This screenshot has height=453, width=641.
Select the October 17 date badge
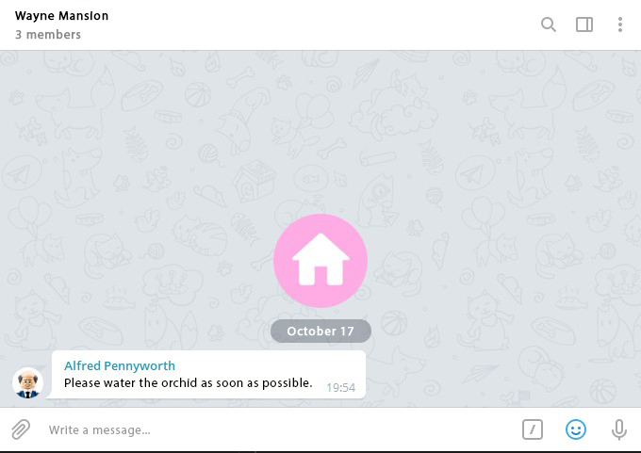tap(320, 331)
